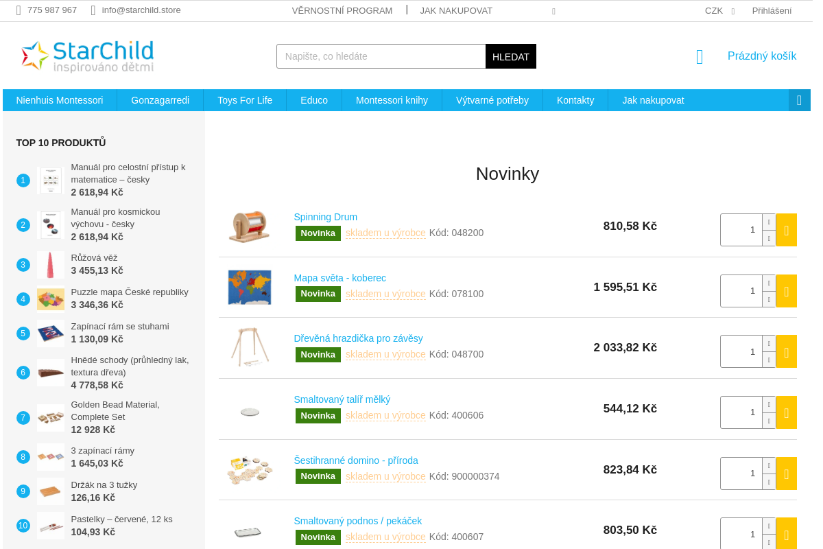Open Educo category
Screen dimensions: 823x549
pos(314,100)
